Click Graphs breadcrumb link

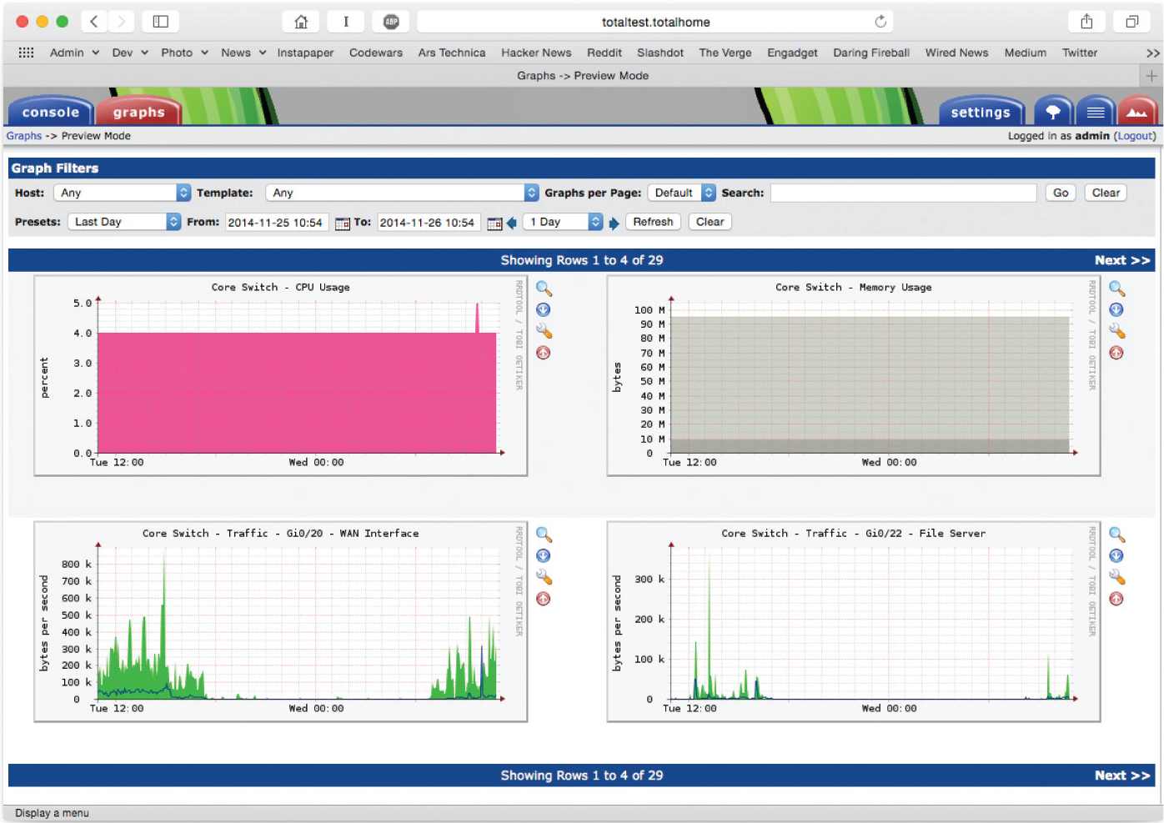pyautogui.click(x=24, y=136)
